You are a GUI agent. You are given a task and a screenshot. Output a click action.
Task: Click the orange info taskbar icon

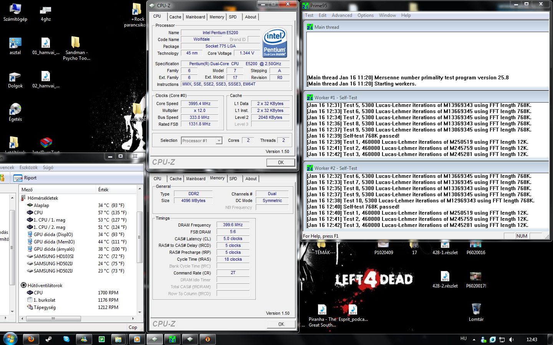[x=208, y=339]
